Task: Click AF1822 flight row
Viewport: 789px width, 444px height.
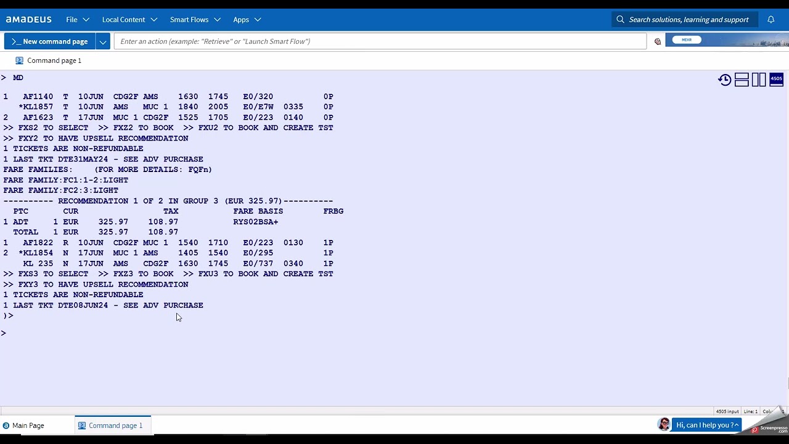Action: (x=168, y=243)
